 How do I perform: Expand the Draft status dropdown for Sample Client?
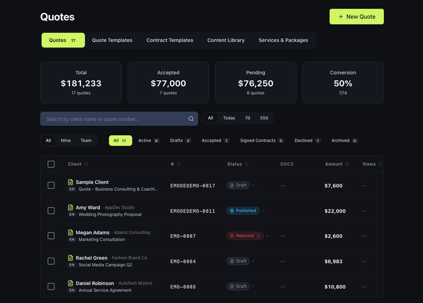click(253, 185)
